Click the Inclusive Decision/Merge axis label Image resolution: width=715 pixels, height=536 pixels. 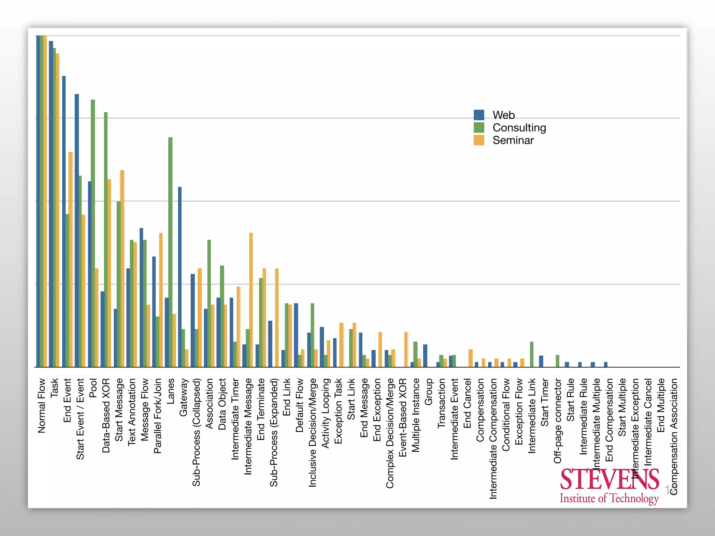(x=312, y=432)
